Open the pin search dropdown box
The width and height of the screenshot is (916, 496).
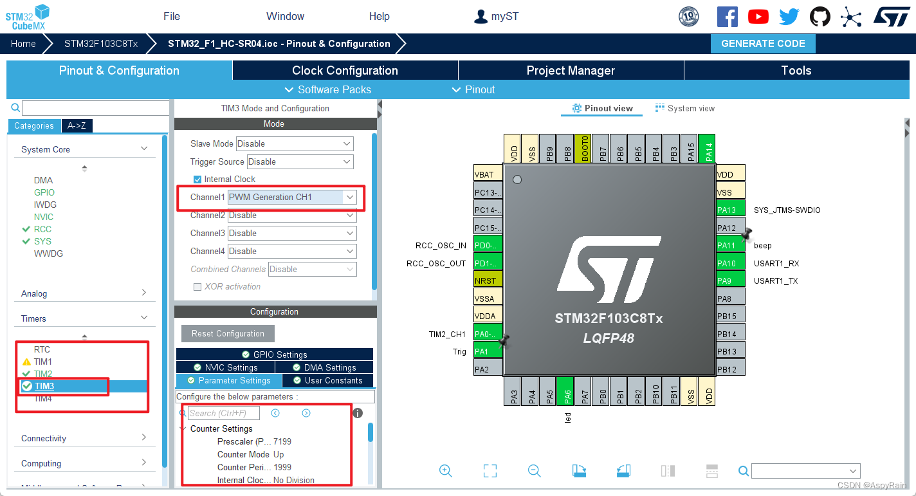[x=806, y=471]
